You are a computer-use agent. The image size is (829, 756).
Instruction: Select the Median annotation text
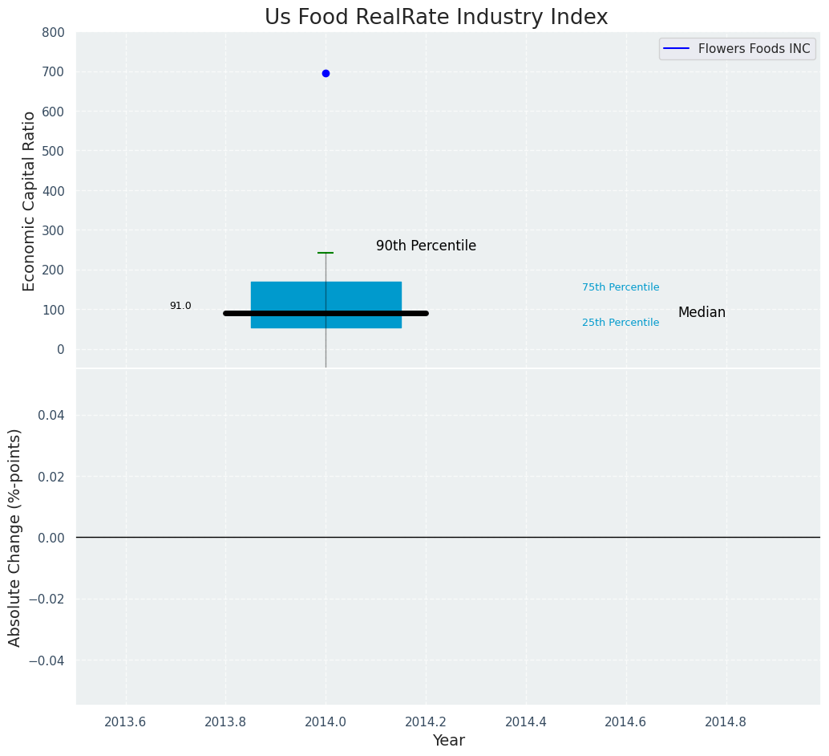(702, 313)
